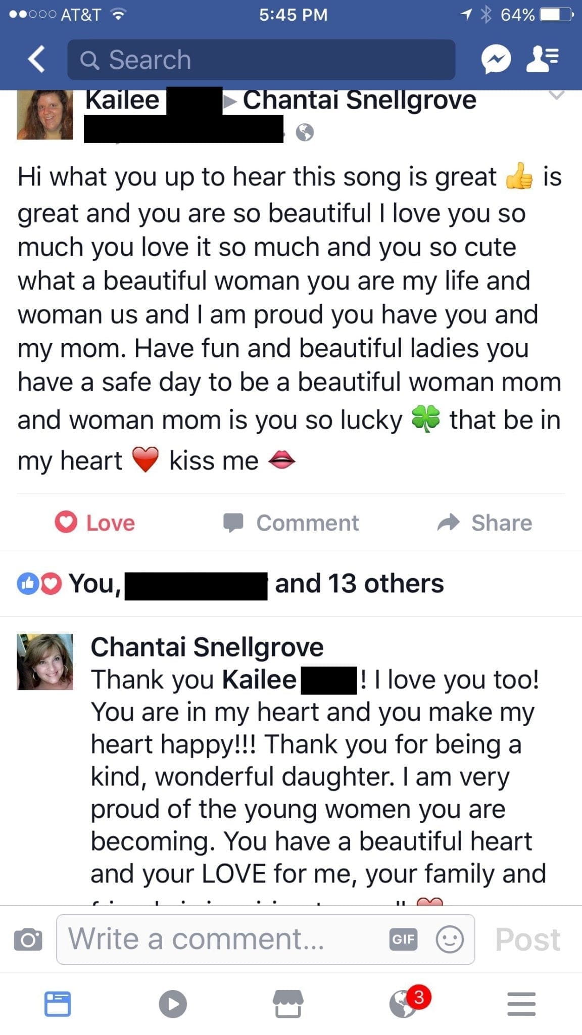Click in the Search field
The width and height of the screenshot is (582, 1035).
coord(261,60)
